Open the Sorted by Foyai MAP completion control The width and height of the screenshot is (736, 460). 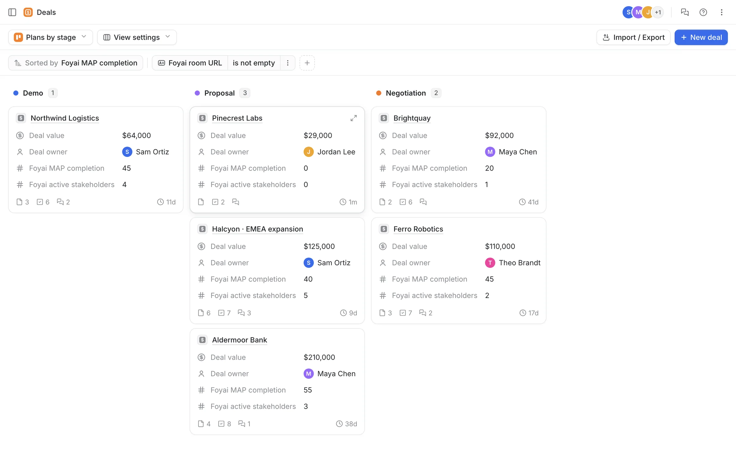76,63
